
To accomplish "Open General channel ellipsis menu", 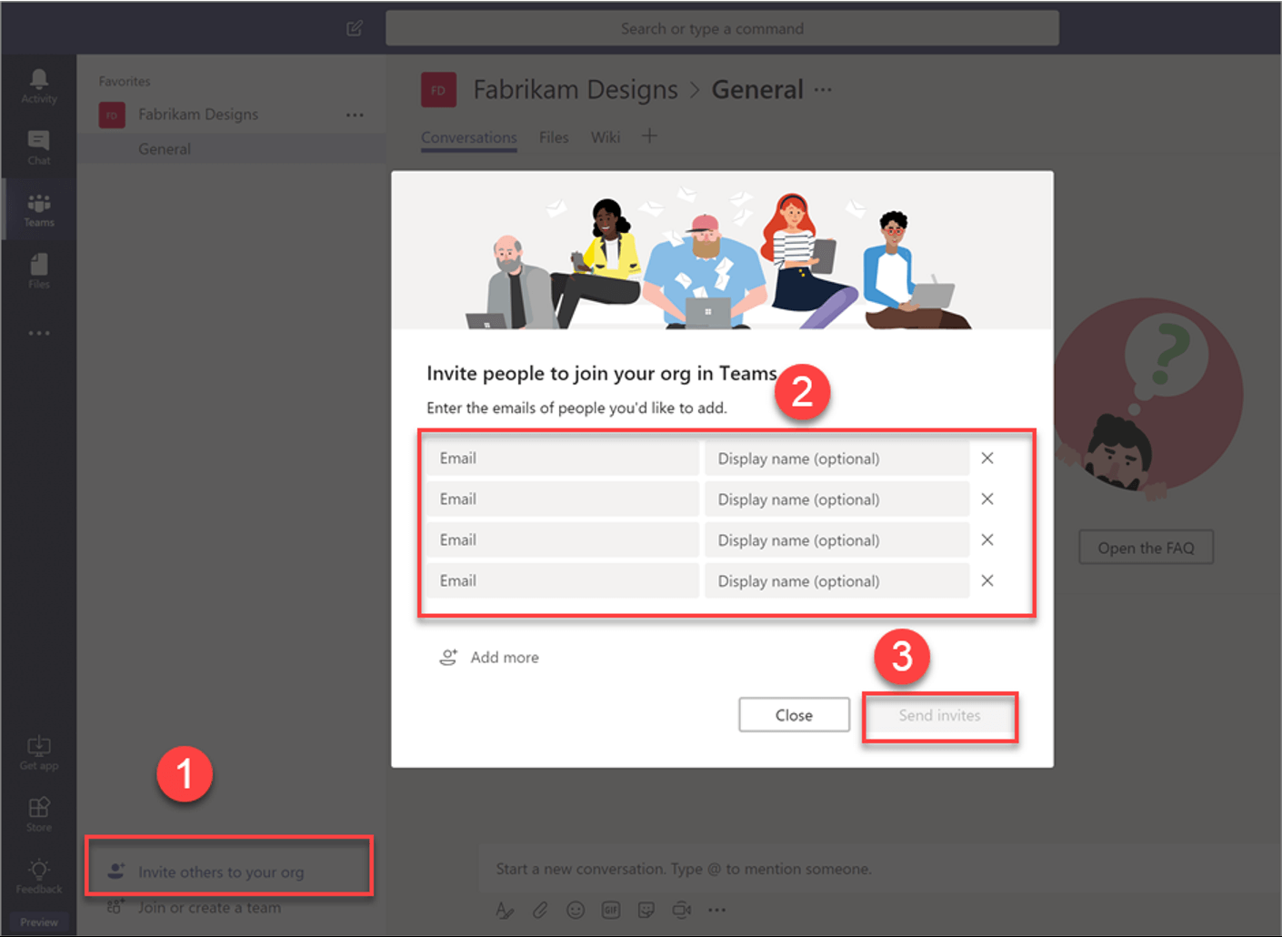I will (x=823, y=89).
